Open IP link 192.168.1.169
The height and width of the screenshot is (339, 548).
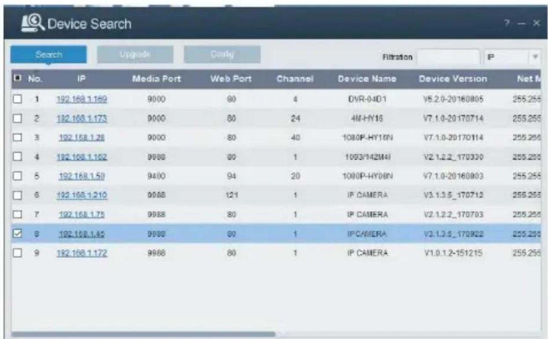pos(82,100)
